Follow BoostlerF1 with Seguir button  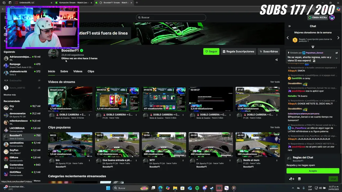click(x=211, y=51)
